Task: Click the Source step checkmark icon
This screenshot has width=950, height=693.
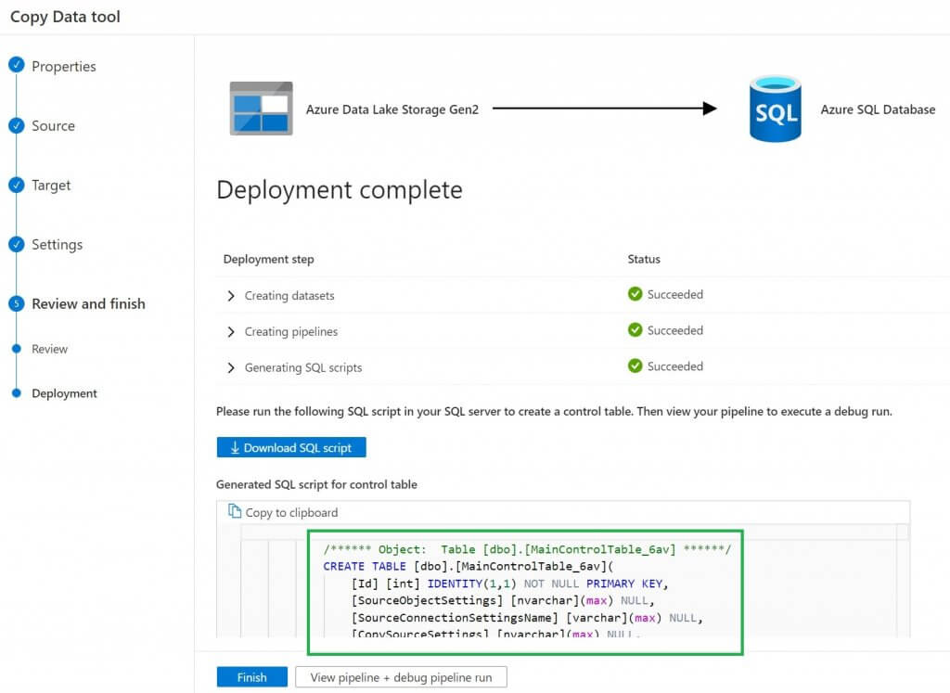Action: [x=17, y=125]
